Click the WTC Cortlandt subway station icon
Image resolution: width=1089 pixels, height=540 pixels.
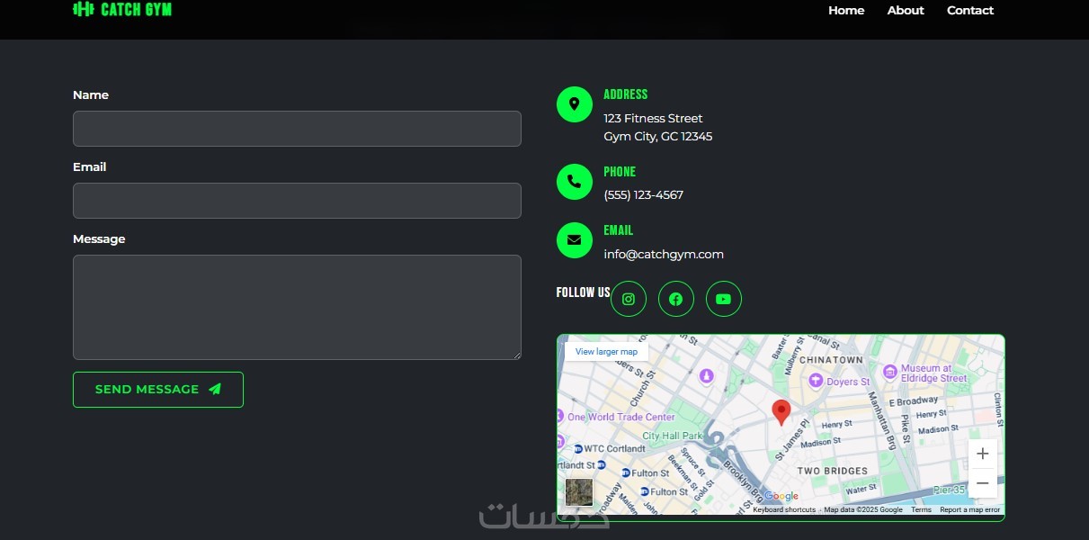click(x=578, y=448)
